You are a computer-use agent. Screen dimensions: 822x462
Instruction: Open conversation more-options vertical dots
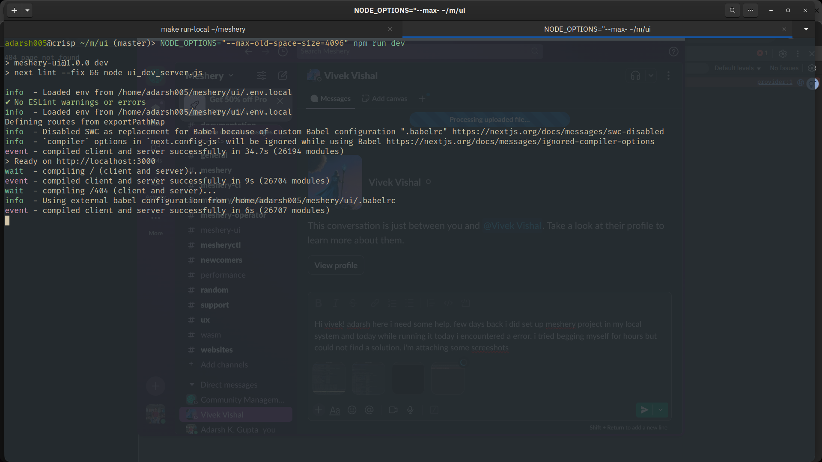(668, 76)
